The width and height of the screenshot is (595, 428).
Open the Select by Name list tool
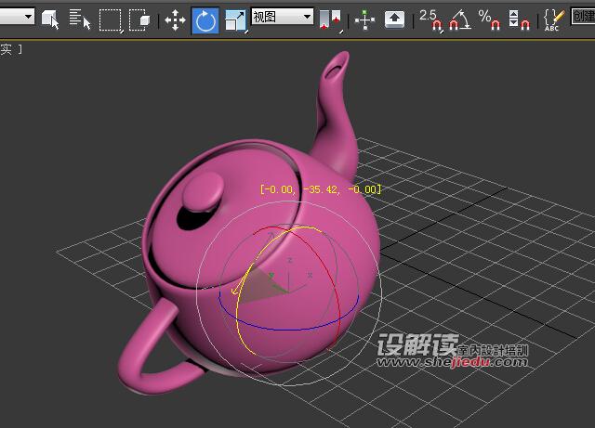[80, 19]
